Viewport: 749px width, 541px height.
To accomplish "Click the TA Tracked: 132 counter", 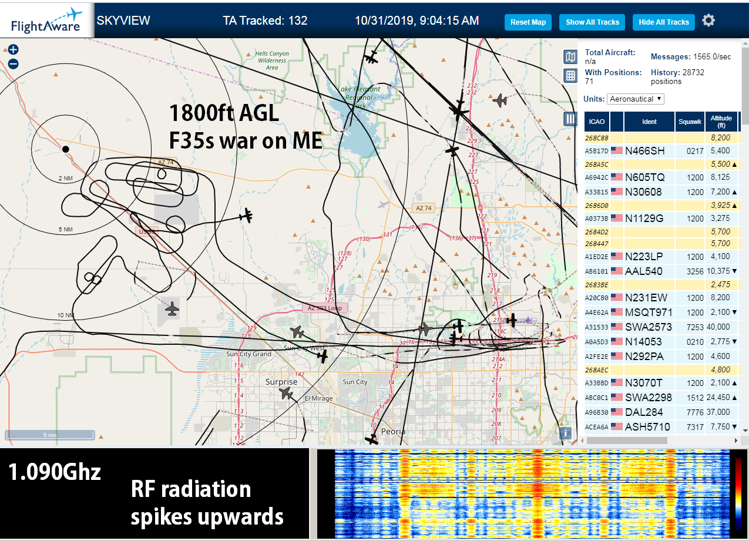I will click(265, 21).
